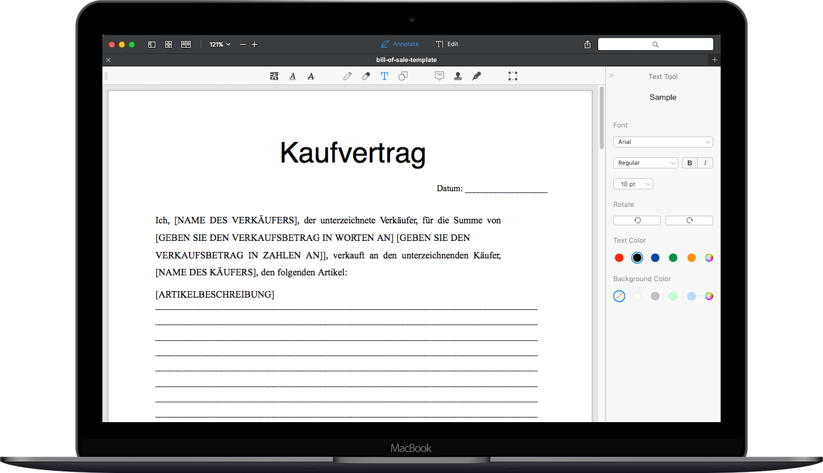Close the bill-of-sale-template tab

108,60
